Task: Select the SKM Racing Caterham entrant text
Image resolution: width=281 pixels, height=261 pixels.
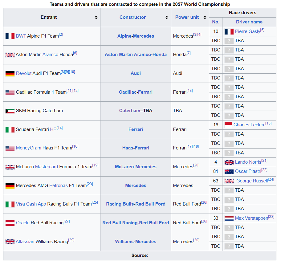Action: click(x=39, y=111)
